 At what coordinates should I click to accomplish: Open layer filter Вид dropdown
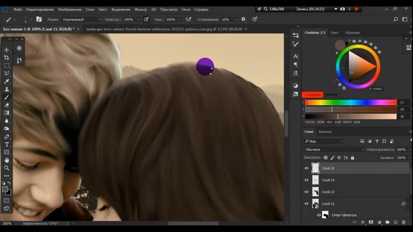pos(324,141)
